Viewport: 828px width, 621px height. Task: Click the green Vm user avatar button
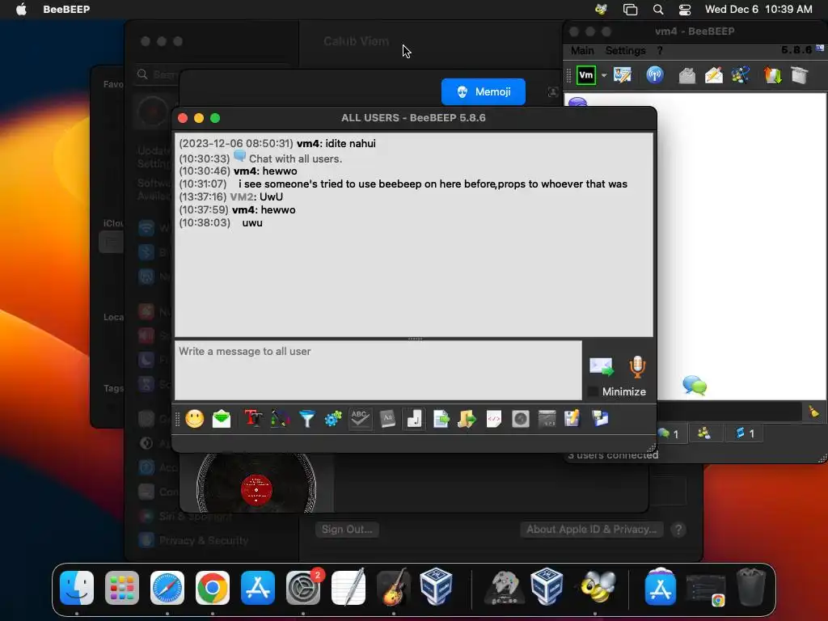tap(585, 75)
